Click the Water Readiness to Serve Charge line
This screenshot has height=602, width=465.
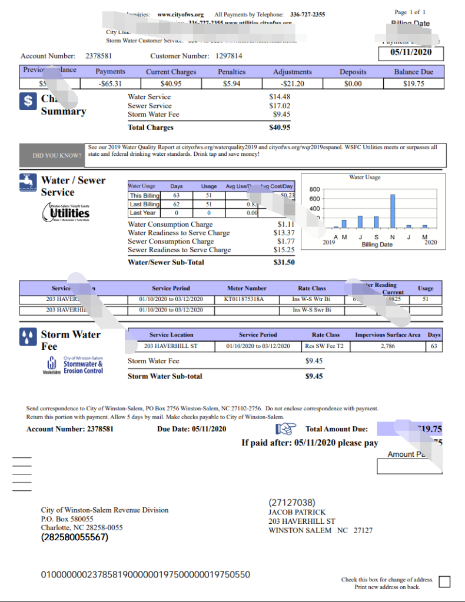click(x=211, y=233)
